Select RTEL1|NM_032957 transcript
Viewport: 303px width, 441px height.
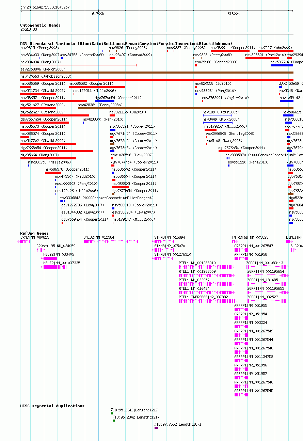[x=207, y=284]
